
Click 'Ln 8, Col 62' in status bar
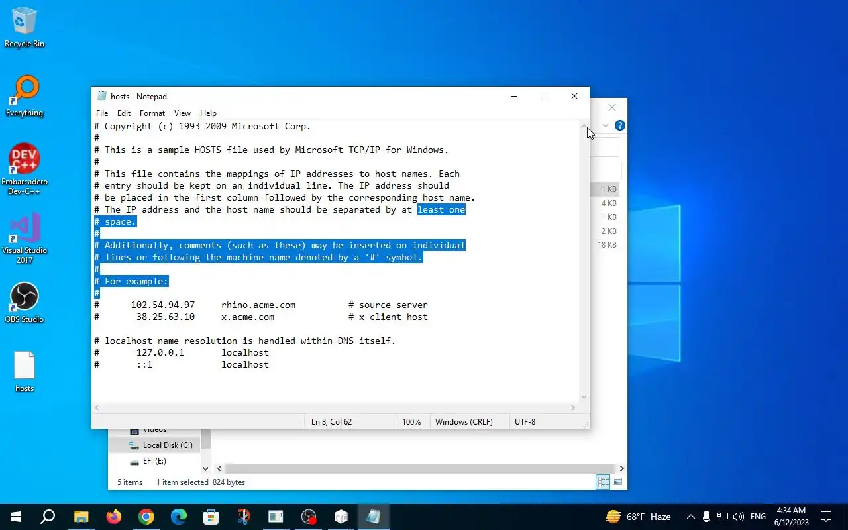[x=331, y=422]
